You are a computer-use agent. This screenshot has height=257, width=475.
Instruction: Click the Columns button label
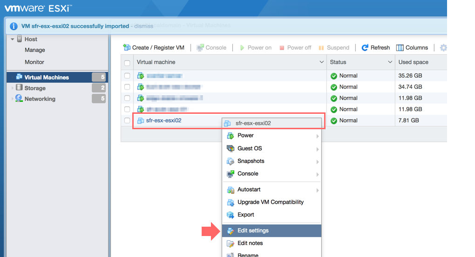(x=416, y=48)
